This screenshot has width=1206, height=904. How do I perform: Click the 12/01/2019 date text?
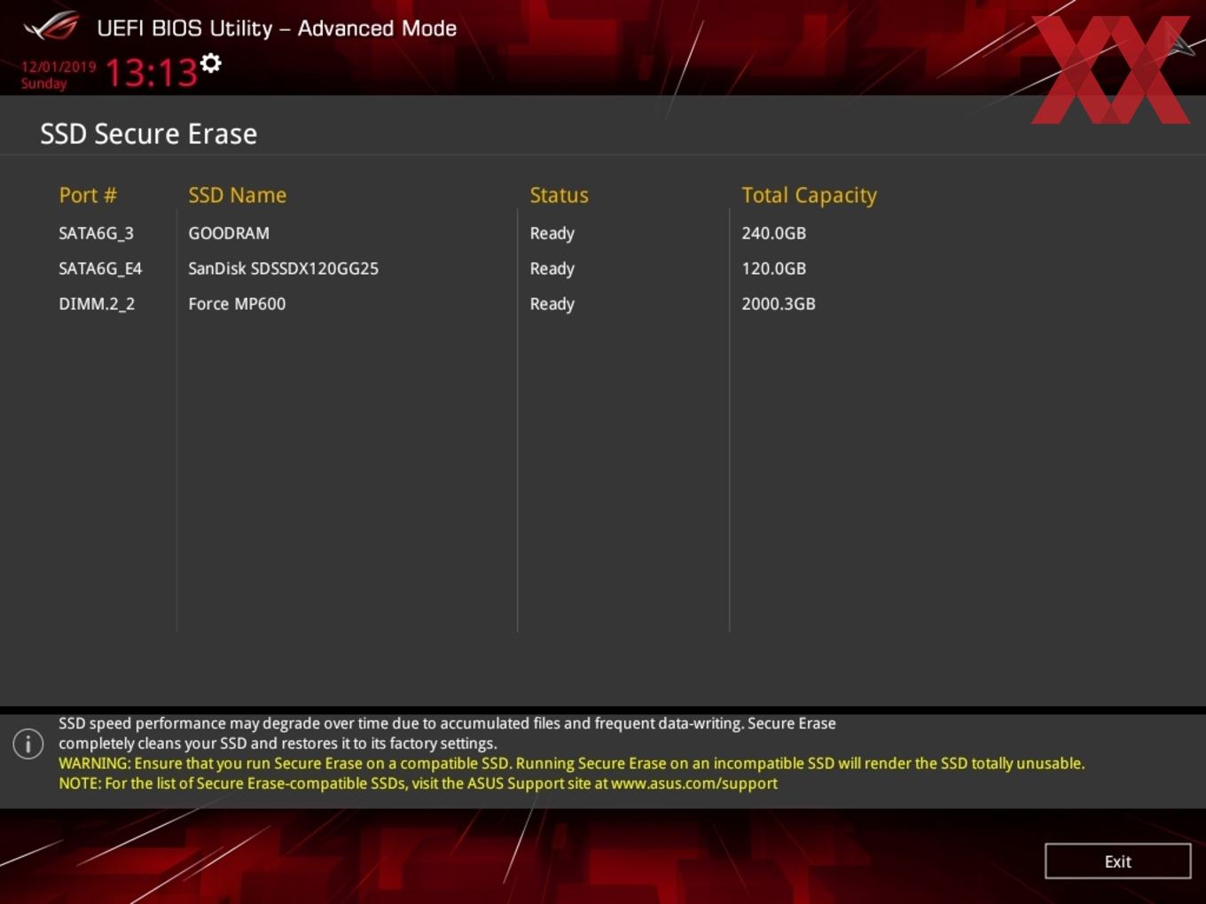(59, 66)
